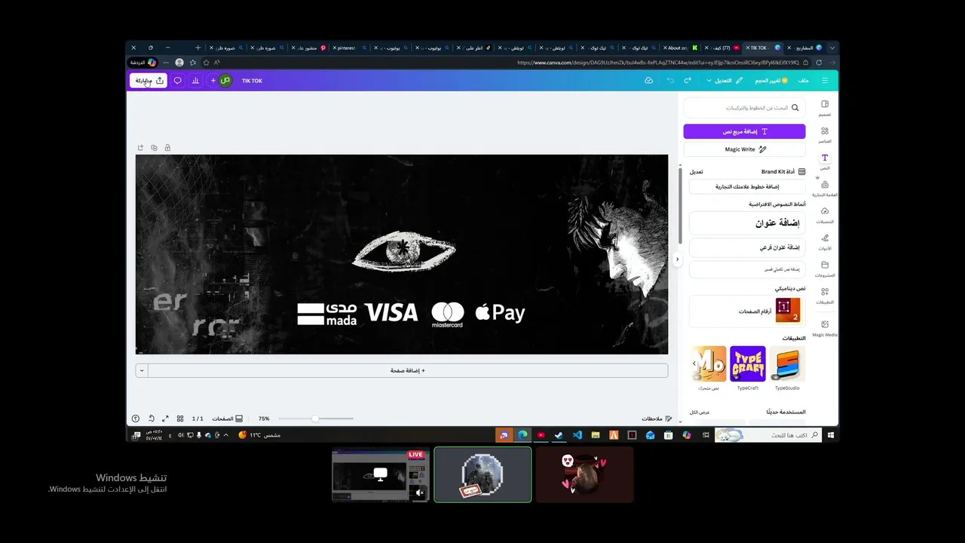Select the Text (النص) sidebar tab
This screenshot has height=543, width=965.
[825, 161]
